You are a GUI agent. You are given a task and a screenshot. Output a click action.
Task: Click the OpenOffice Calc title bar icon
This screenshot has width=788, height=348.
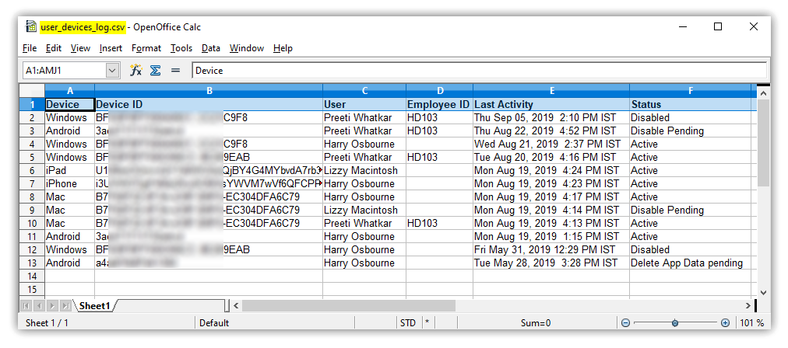[31, 26]
